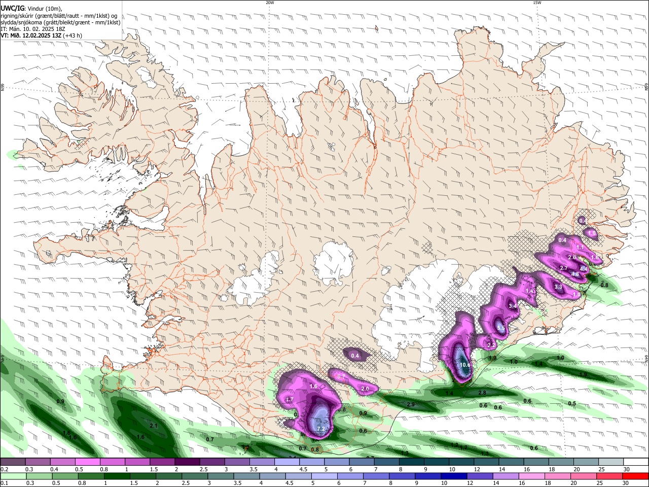Select the bright pink 0.5 swatch in the upper scale
Viewport: 649px width, 487px height.
[87, 462]
